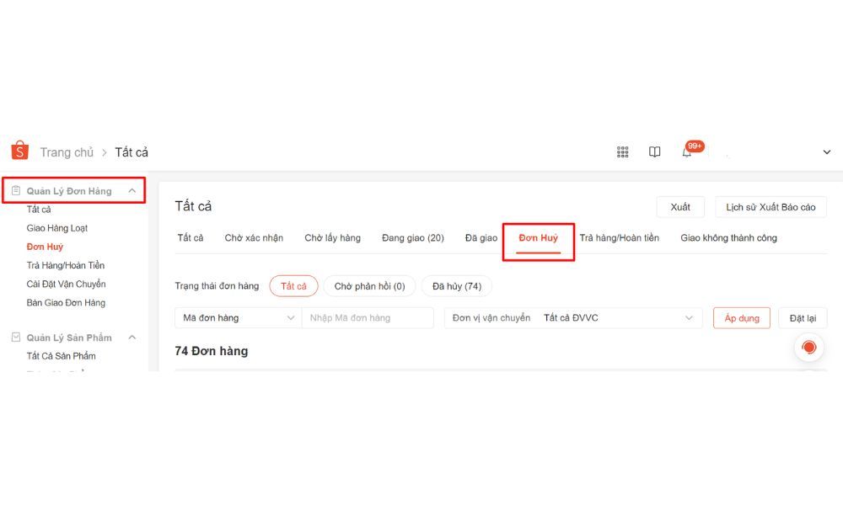Screen dimensions: 843x505
Task: Switch to the Chờ lấy hàng tab
Action: click(332, 237)
